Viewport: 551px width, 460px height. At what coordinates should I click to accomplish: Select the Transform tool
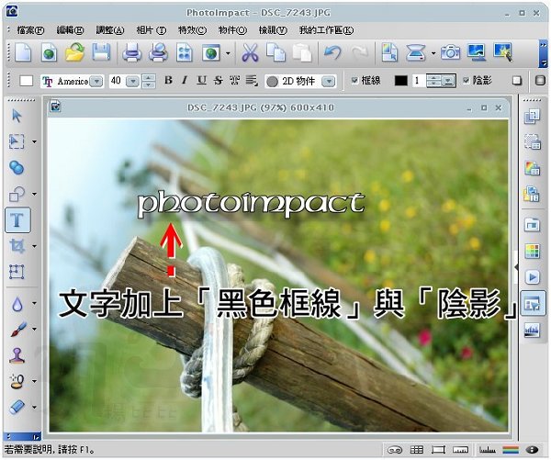(17, 272)
